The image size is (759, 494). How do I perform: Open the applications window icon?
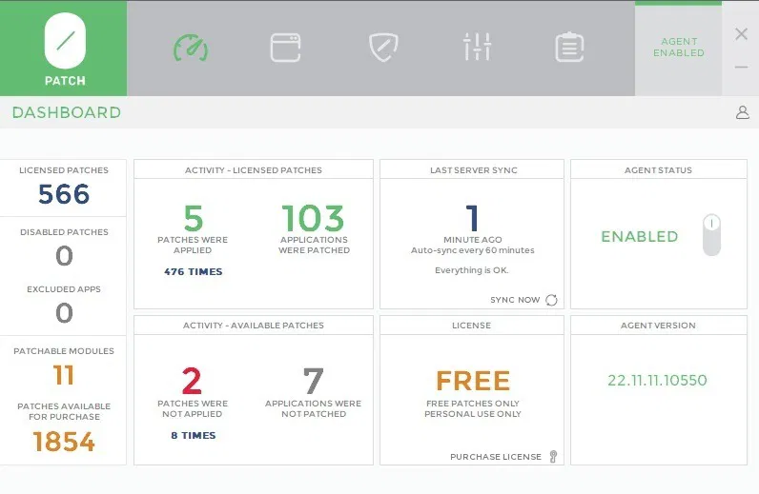point(285,48)
